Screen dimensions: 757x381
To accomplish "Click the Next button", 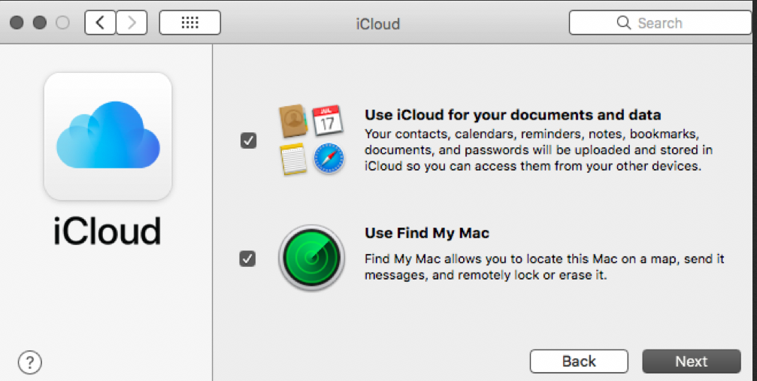I will pos(691,361).
